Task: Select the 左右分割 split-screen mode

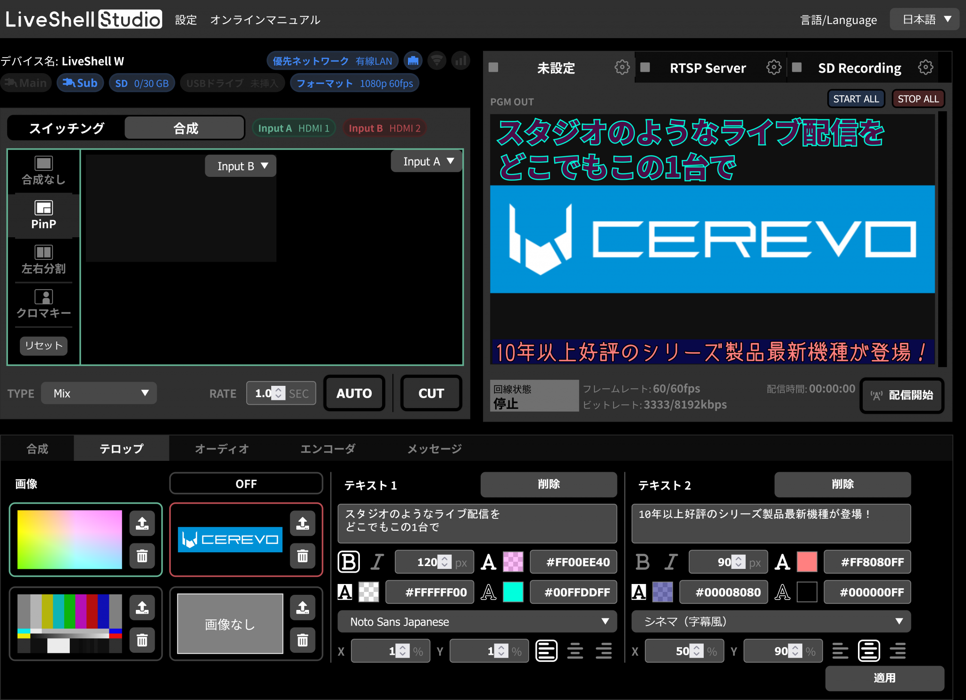Action: (x=43, y=258)
